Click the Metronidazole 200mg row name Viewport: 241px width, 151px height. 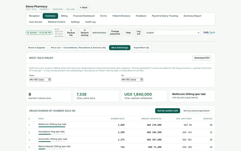[x=54, y=146]
